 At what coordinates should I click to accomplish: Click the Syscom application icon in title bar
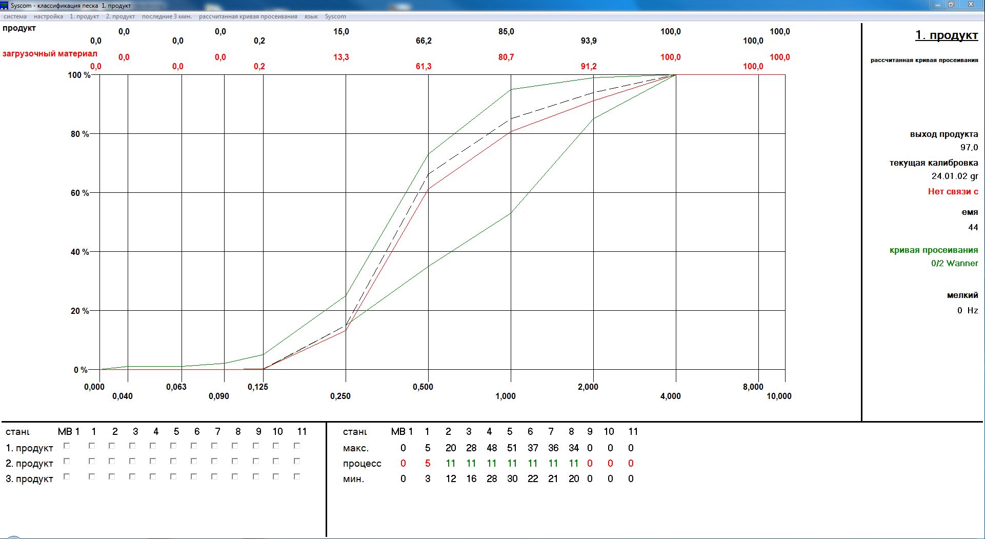(x=5, y=5)
